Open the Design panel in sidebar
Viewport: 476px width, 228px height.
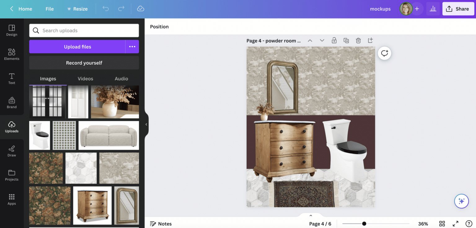click(x=12, y=30)
